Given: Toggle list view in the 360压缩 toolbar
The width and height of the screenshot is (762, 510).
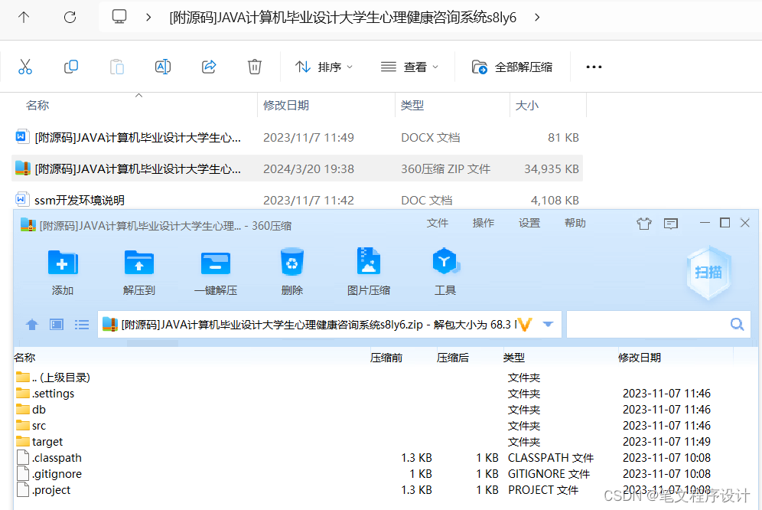Looking at the screenshot, I should pos(82,324).
